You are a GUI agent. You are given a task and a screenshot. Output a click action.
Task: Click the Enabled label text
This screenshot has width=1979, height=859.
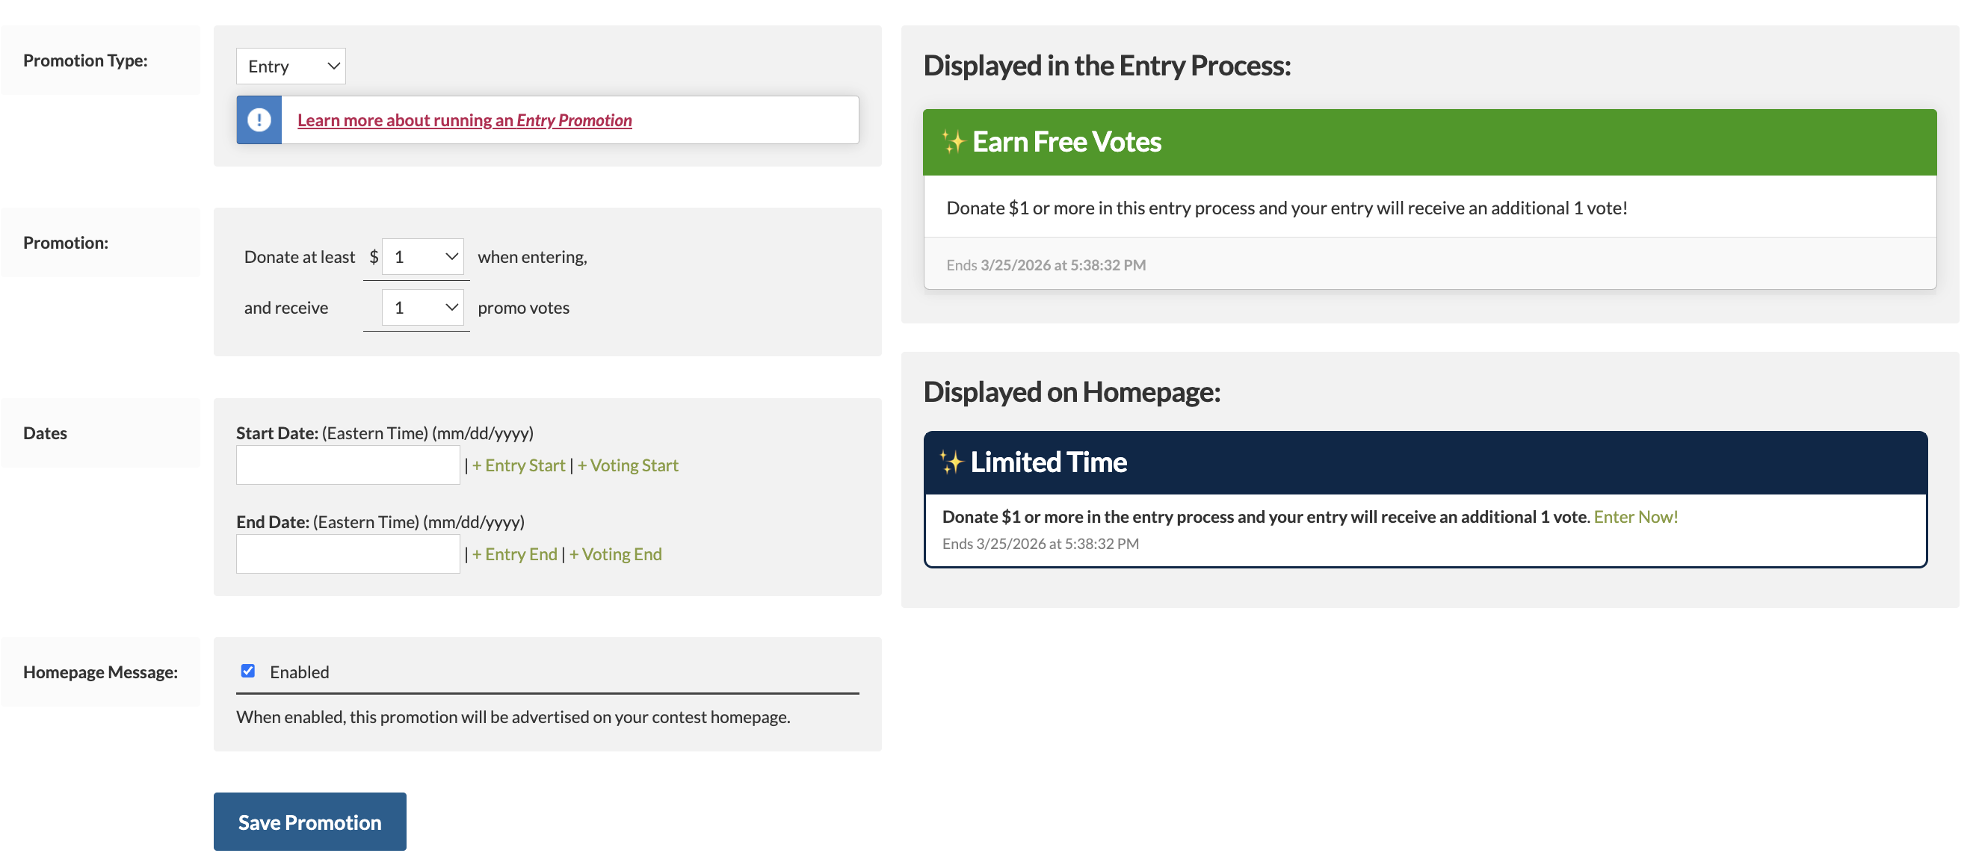click(x=300, y=672)
